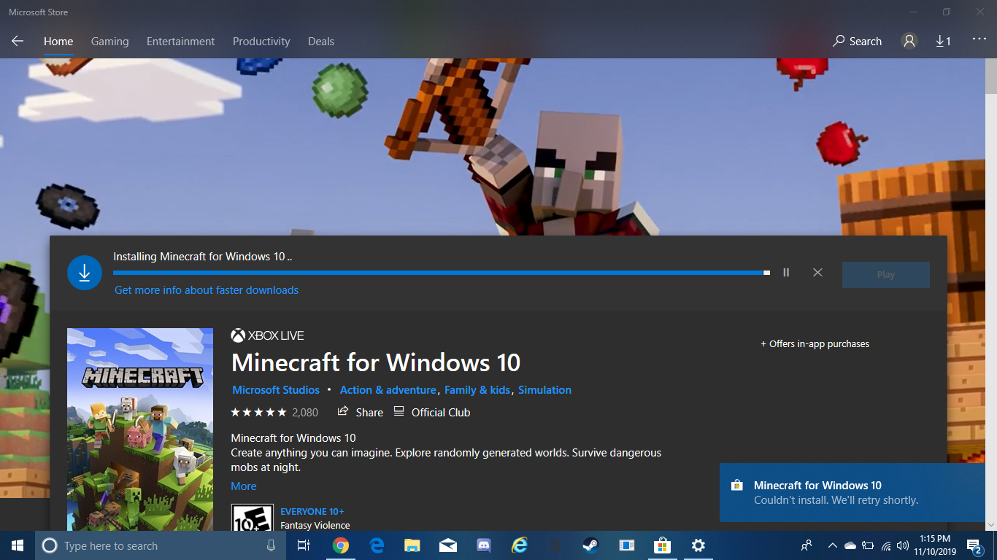Screen dimensions: 997x560
Task: Open the Entertainment tab
Action: (x=180, y=42)
